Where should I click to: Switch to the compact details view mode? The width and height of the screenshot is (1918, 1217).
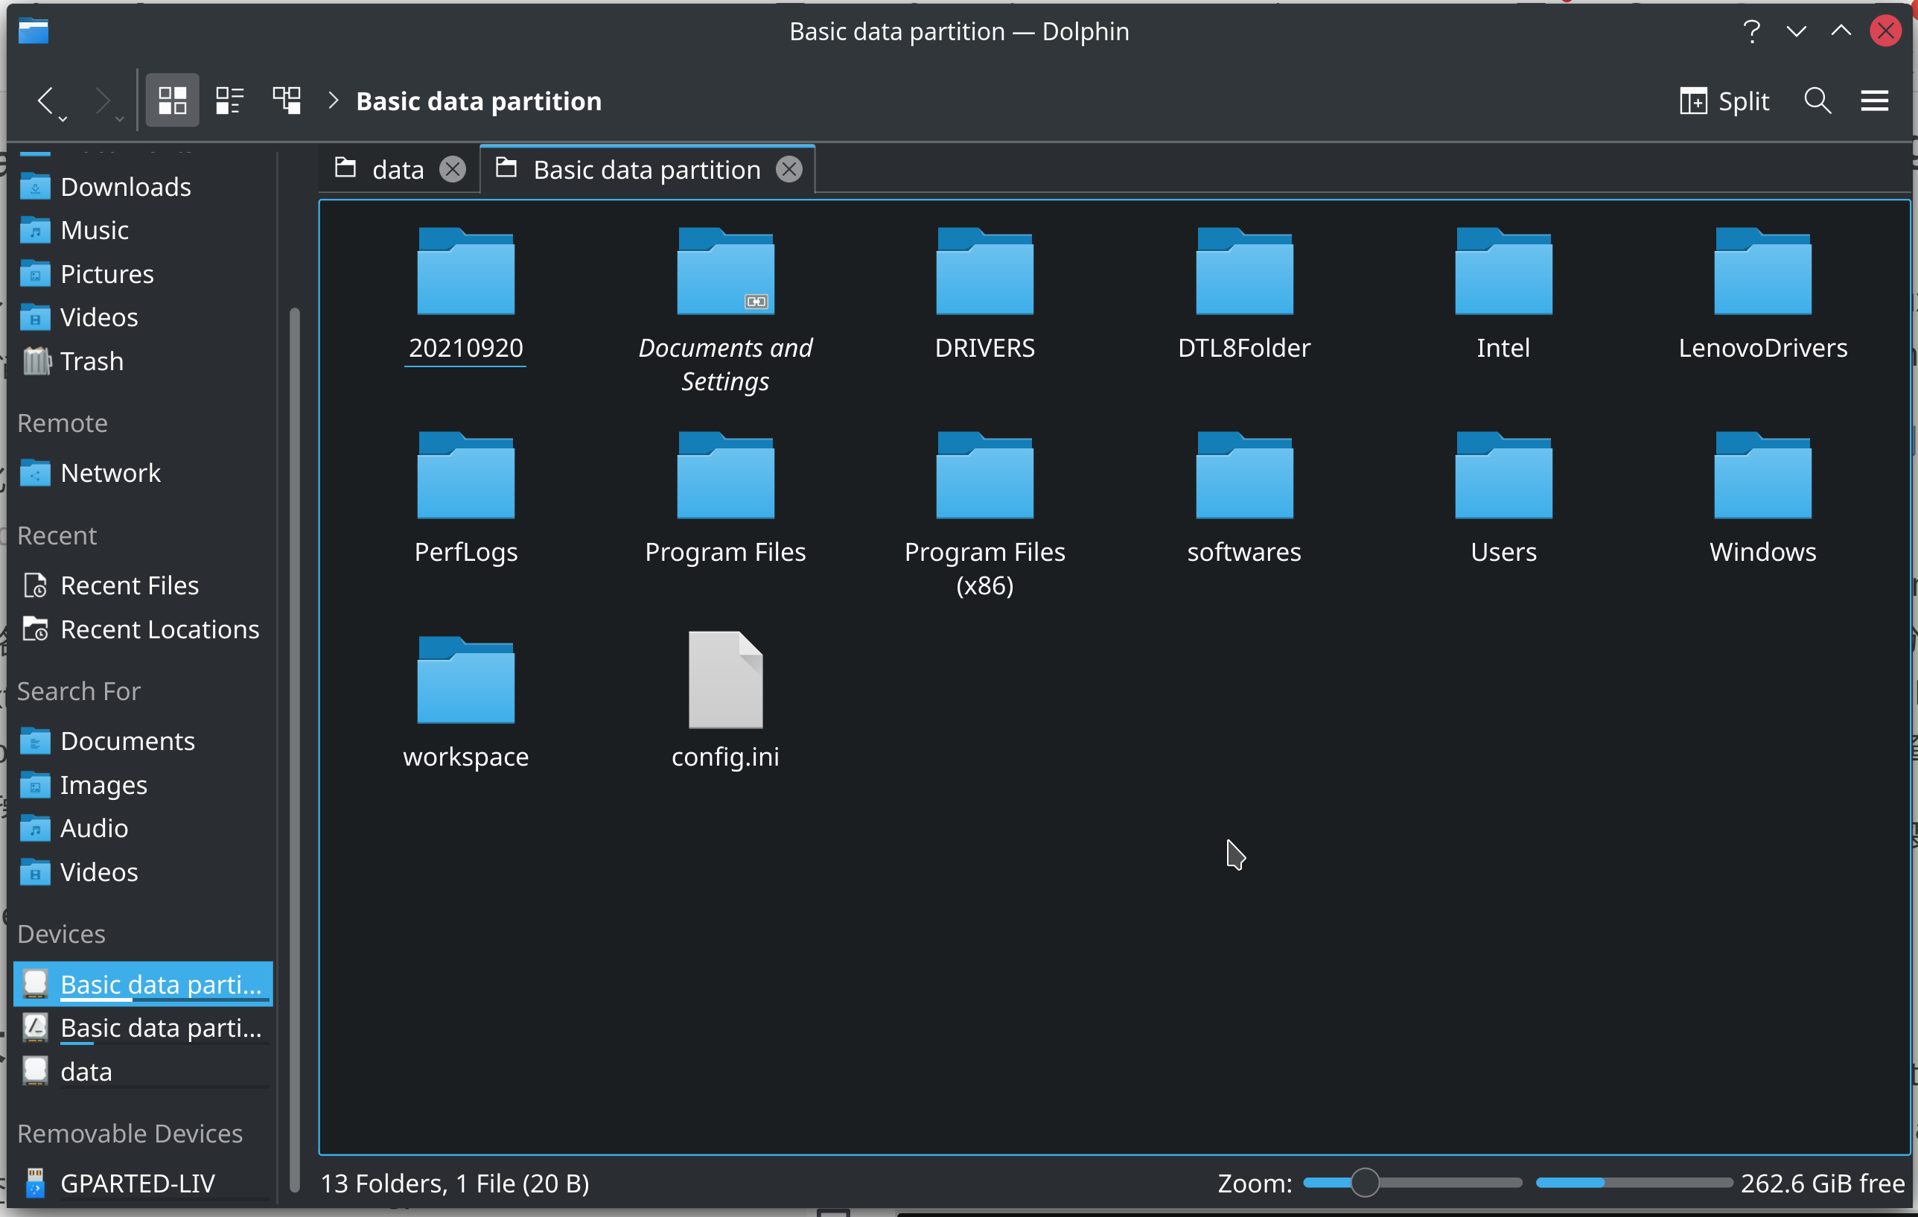[229, 101]
